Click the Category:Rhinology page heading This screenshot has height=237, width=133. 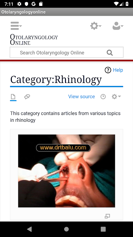click(56, 80)
